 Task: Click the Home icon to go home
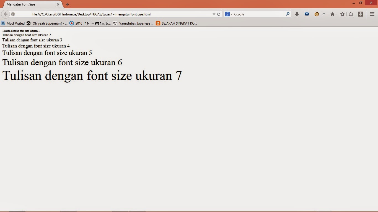click(x=332, y=14)
